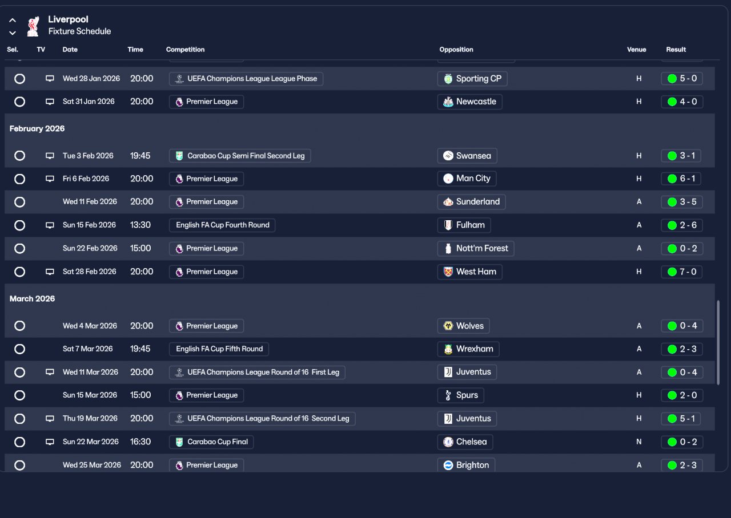
Task: Click the Fulham club badge
Action: tap(448, 225)
